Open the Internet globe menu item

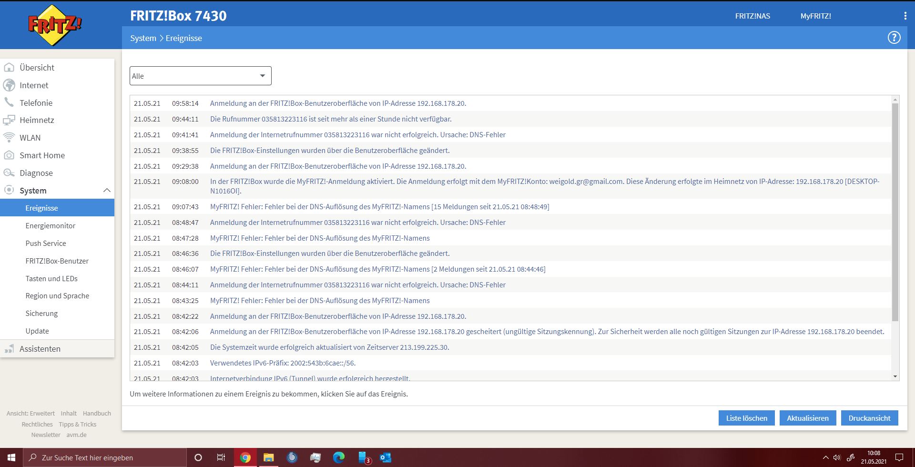pyautogui.click(x=57, y=85)
